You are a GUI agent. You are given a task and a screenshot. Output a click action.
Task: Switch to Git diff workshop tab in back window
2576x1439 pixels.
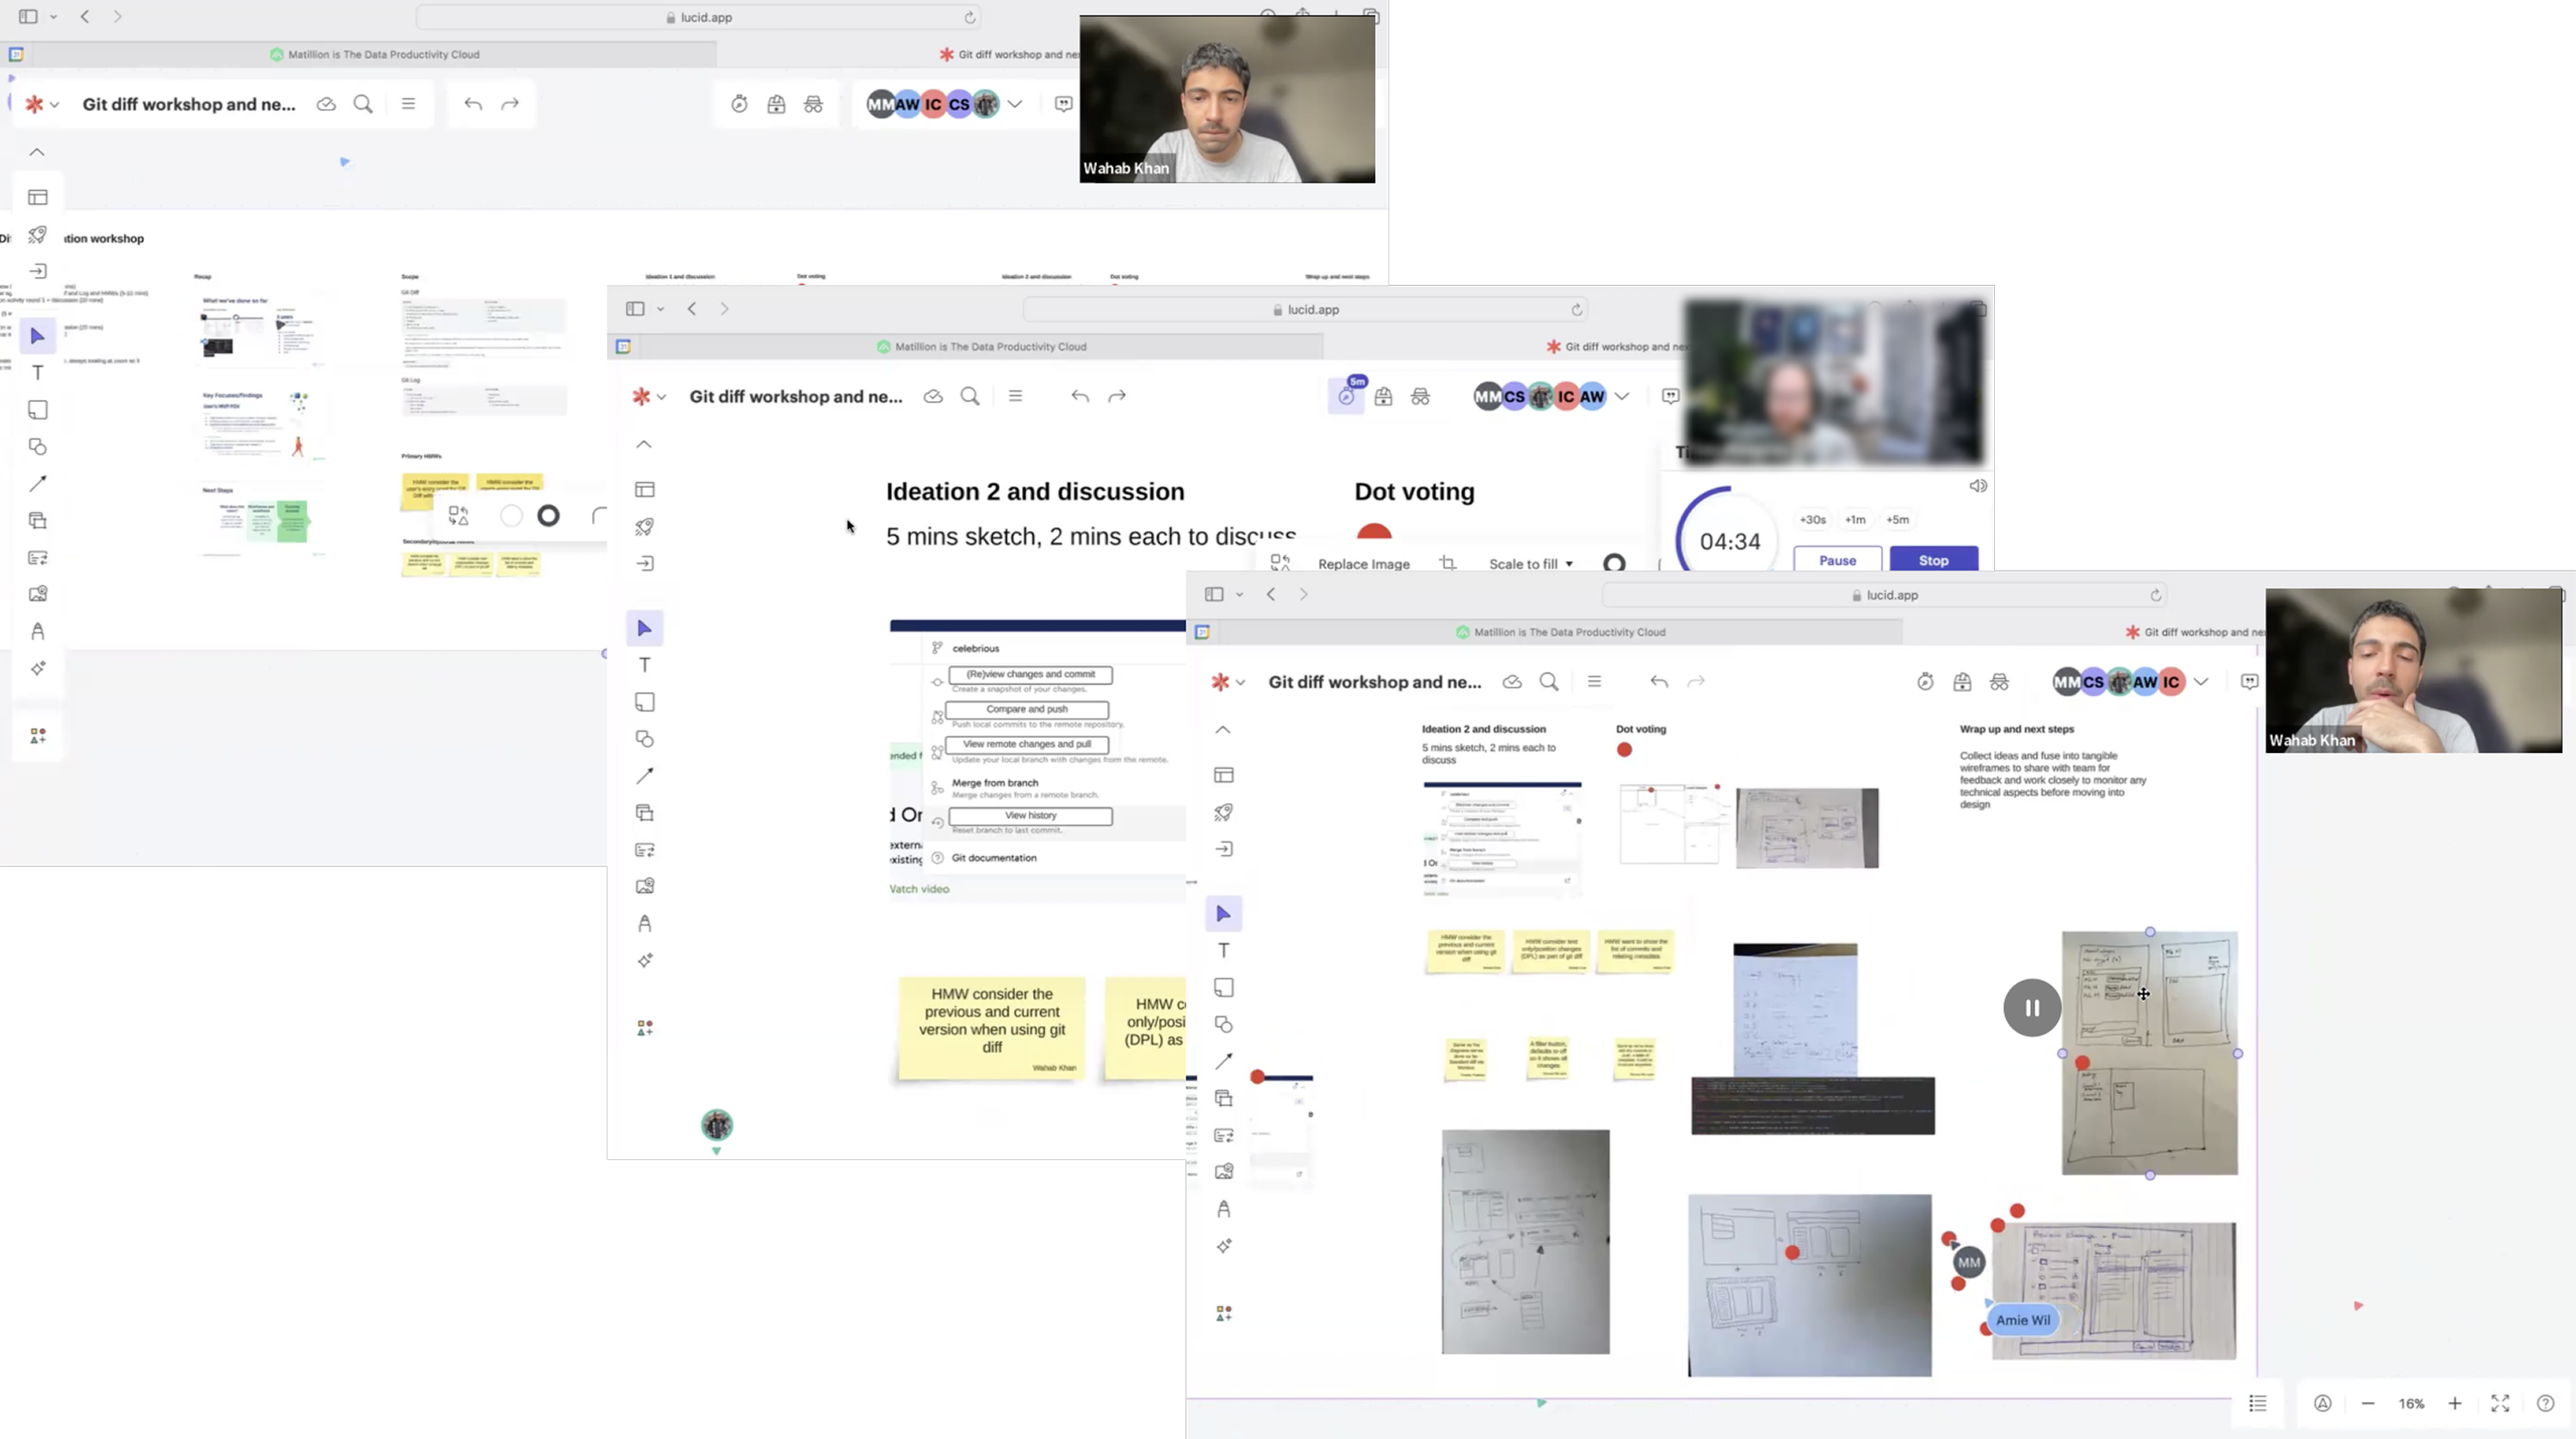point(1010,54)
